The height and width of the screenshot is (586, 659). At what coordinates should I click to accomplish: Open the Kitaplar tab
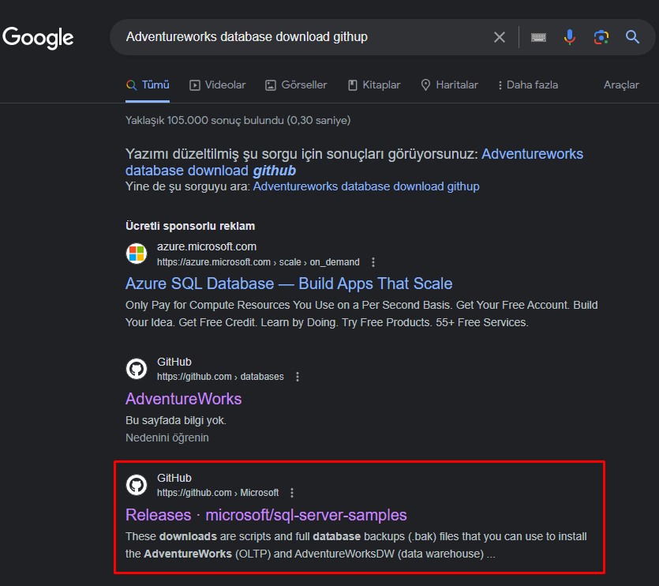click(x=374, y=85)
